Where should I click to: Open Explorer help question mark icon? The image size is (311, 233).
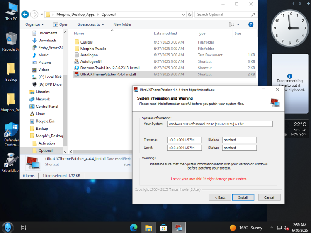[x=251, y=24]
